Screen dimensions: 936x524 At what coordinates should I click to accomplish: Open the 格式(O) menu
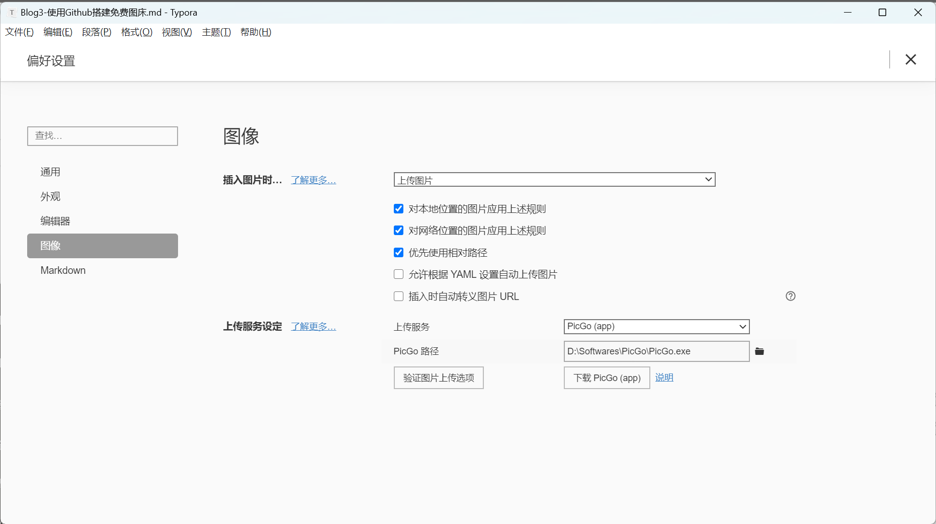tap(137, 32)
